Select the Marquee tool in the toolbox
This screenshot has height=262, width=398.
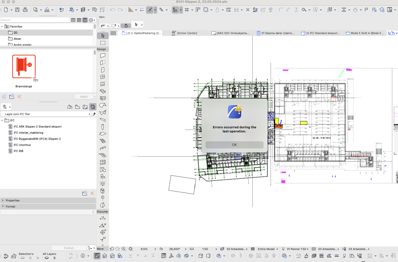(103, 43)
